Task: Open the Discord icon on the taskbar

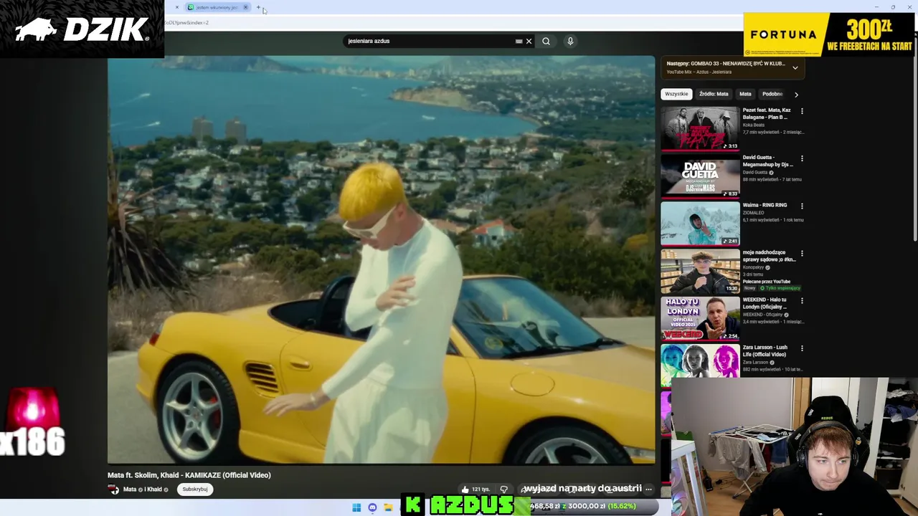Action: tap(372, 507)
